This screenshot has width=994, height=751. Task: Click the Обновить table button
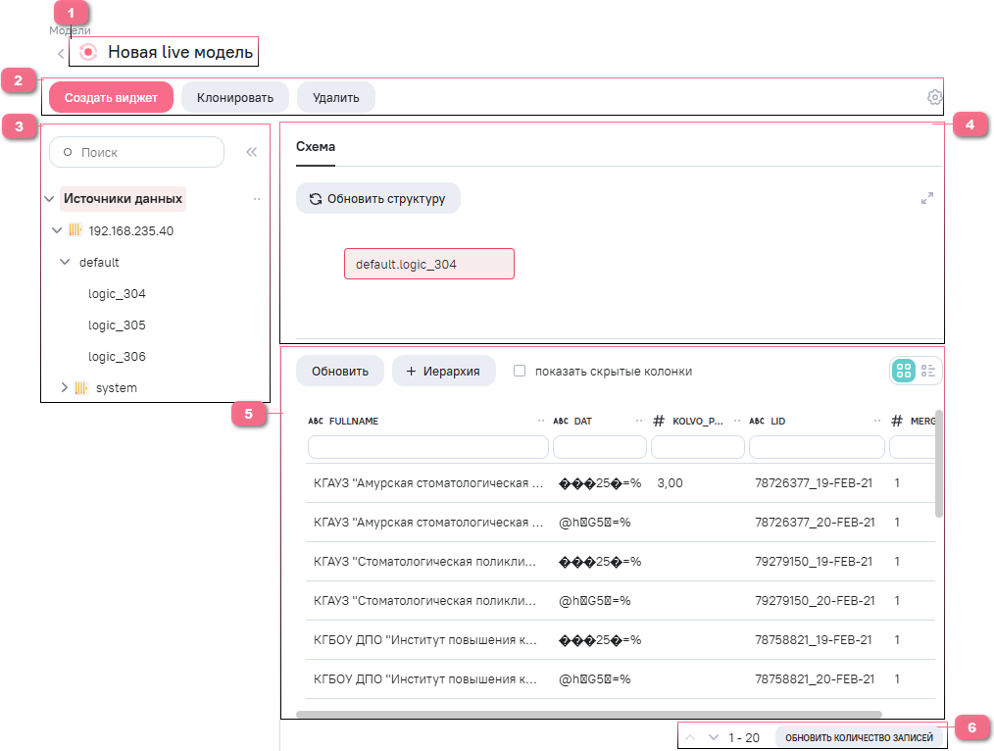340,371
